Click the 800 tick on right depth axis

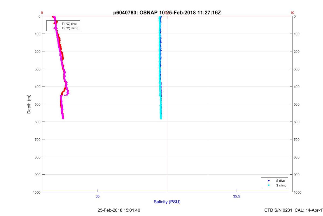297,157
